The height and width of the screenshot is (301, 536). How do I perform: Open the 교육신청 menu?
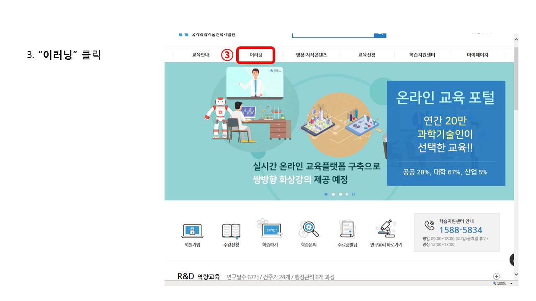tap(367, 55)
